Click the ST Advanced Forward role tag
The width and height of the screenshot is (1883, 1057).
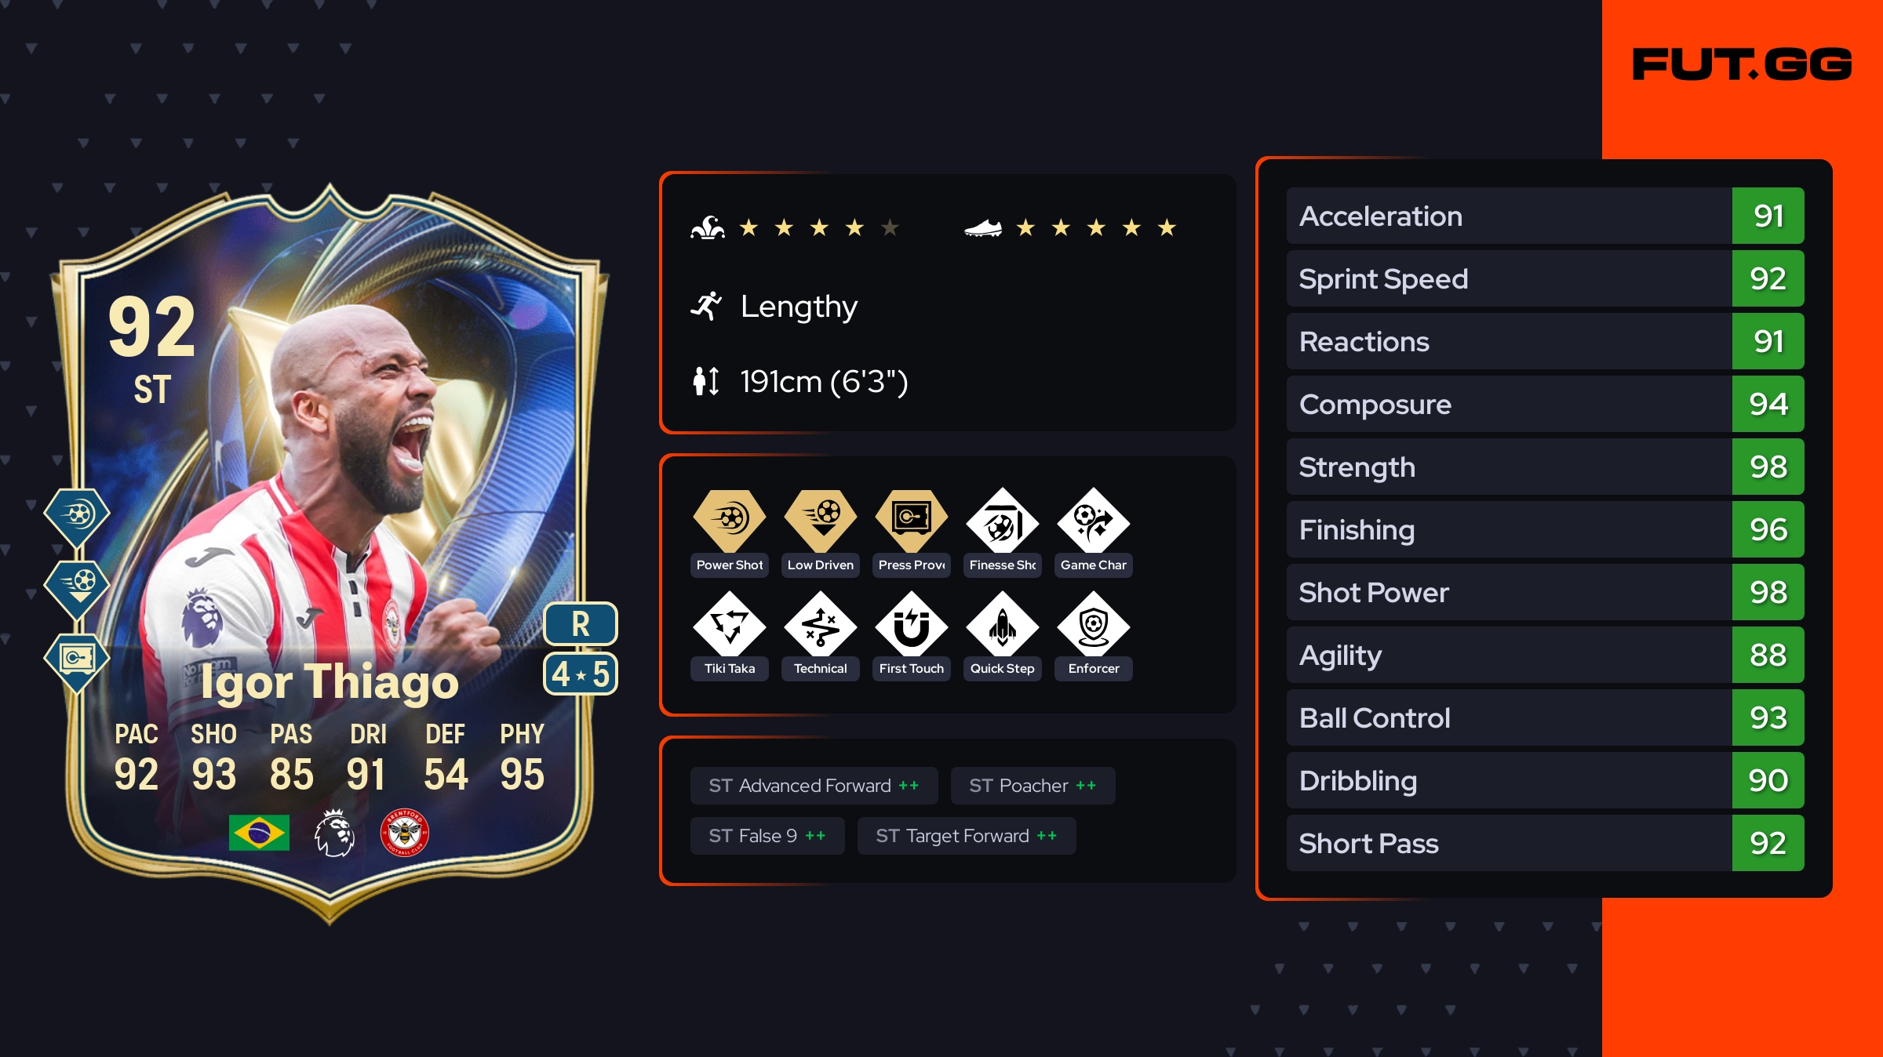click(x=814, y=786)
